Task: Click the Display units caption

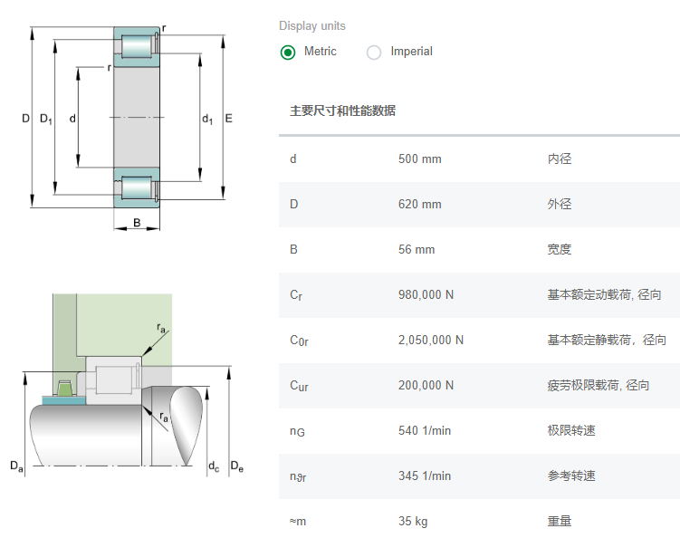Action: tap(311, 26)
